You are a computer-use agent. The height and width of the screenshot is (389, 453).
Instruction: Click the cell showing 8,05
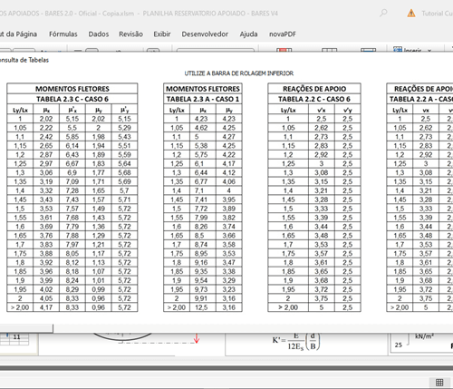[72, 253]
